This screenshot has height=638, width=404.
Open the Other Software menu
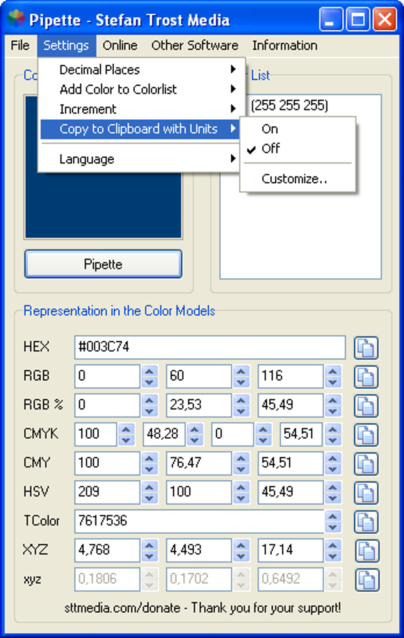(x=195, y=46)
